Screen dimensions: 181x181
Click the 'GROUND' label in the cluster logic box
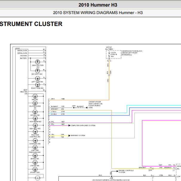[24, 56]
